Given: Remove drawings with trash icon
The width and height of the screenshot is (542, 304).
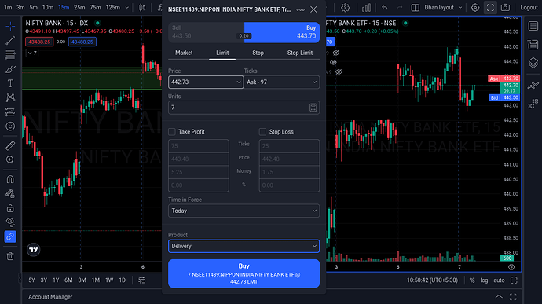Looking at the screenshot, I should coord(10,256).
